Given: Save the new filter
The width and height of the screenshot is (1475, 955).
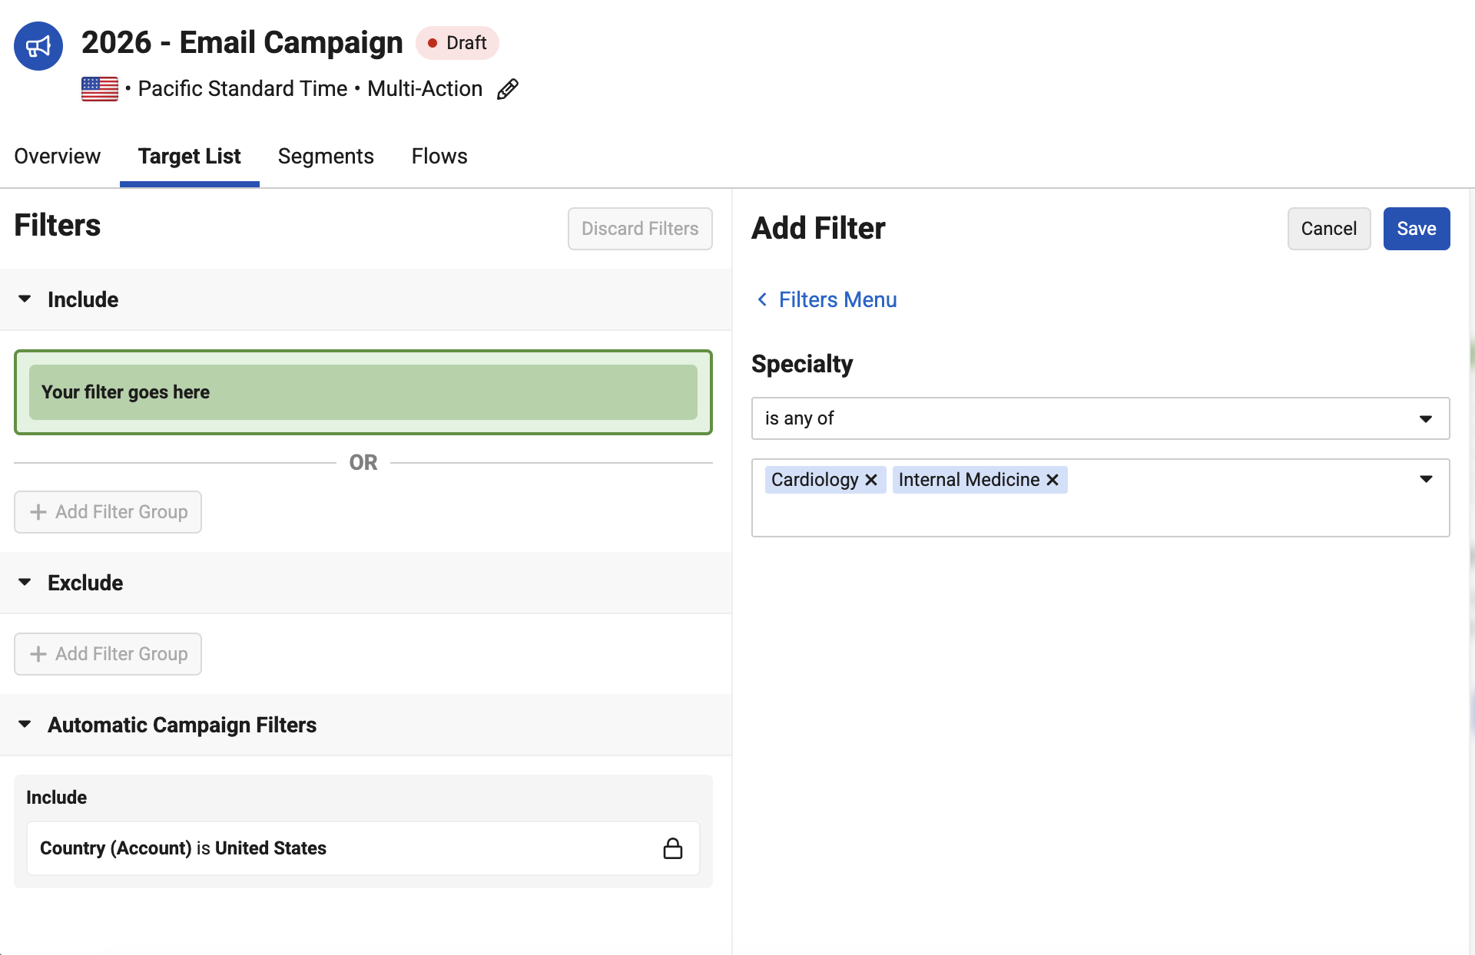Looking at the screenshot, I should 1417,229.
